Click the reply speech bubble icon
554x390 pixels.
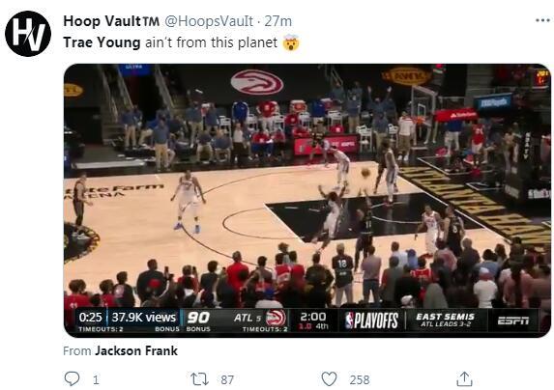pos(72,379)
